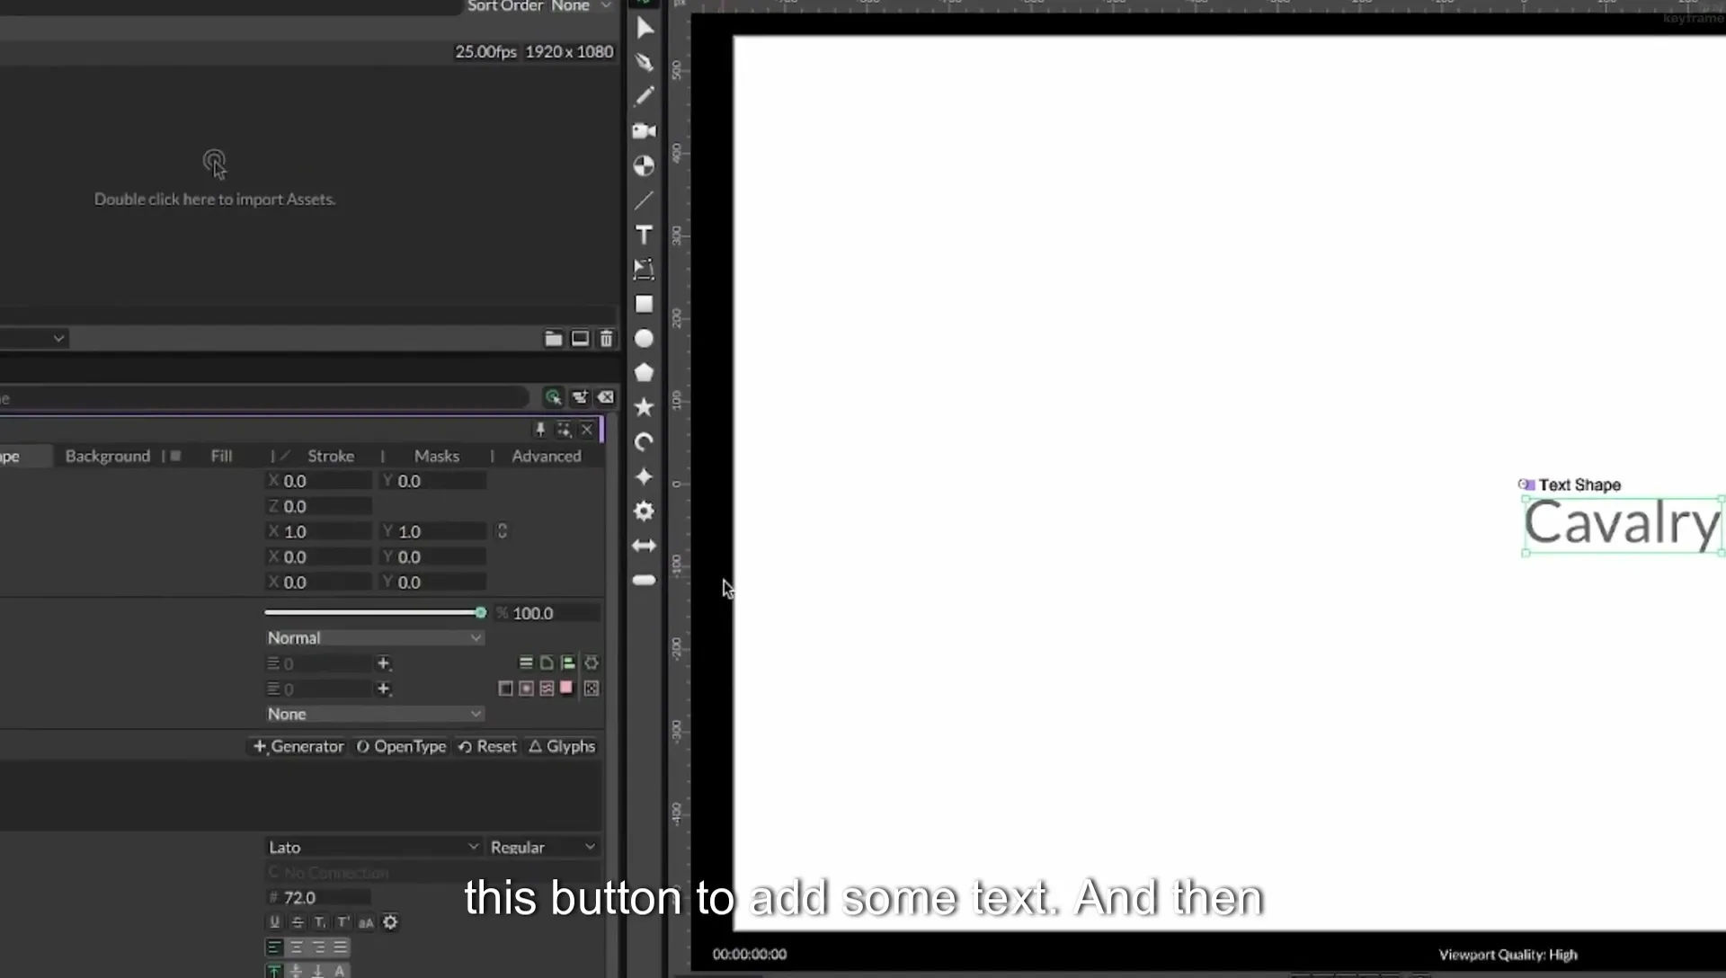Click the opacity slider handle
This screenshot has height=978, width=1726.
tap(481, 613)
